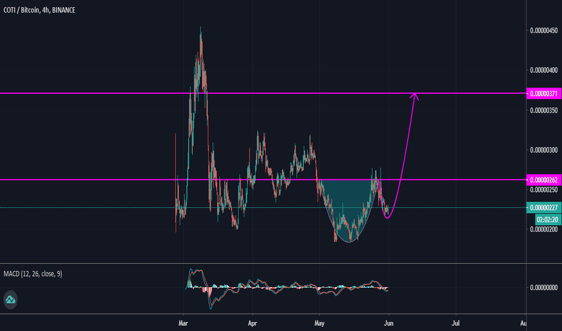562x331 pixels.
Task: Select the 0.00000262 price line label
Action: coord(544,180)
